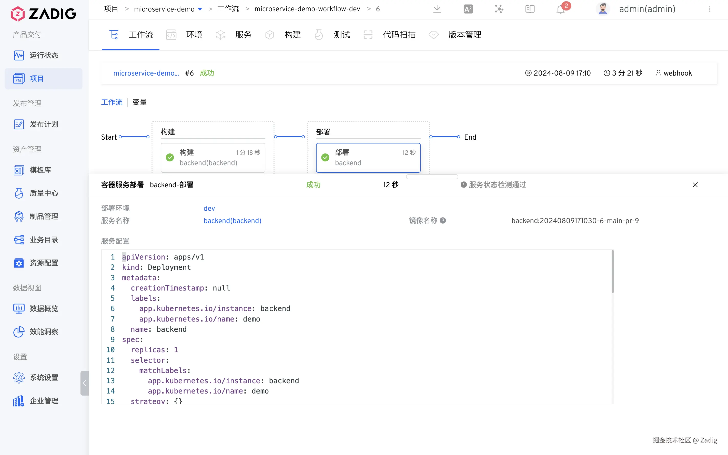Open the three-dot user menu
Screen dimensions: 728x455
click(x=709, y=9)
